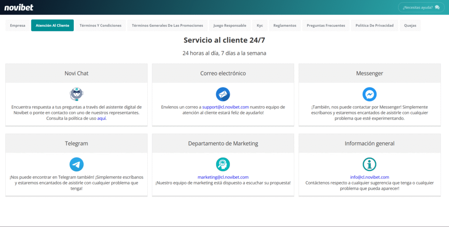Image resolution: width=449 pixels, height=227 pixels.
Task: Click the Novi Chat robot icon
Action: 76,94
